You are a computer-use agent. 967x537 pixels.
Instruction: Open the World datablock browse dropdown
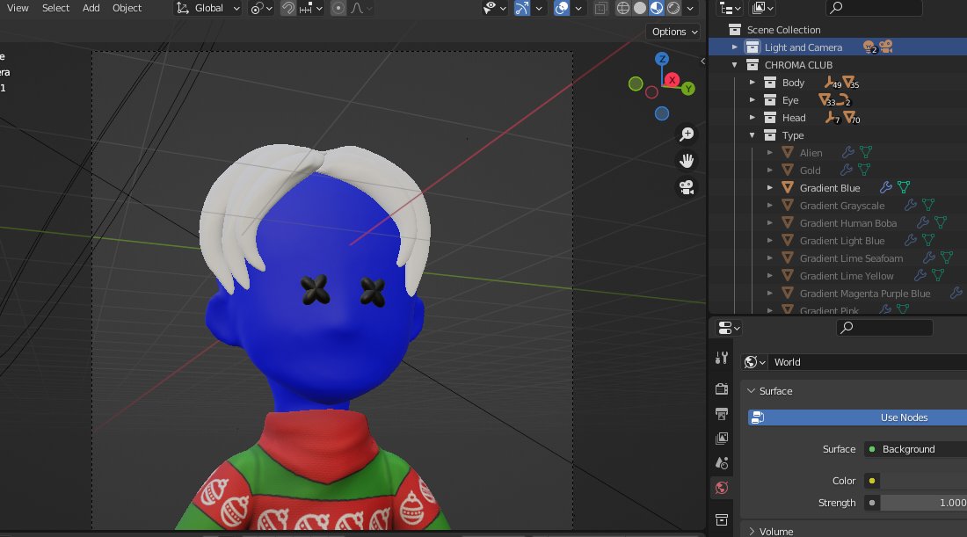pos(754,362)
